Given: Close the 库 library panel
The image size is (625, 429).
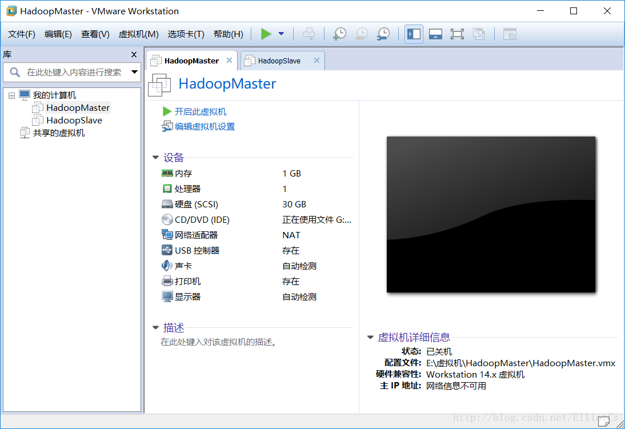Looking at the screenshot, I should (x=134, y=55).
